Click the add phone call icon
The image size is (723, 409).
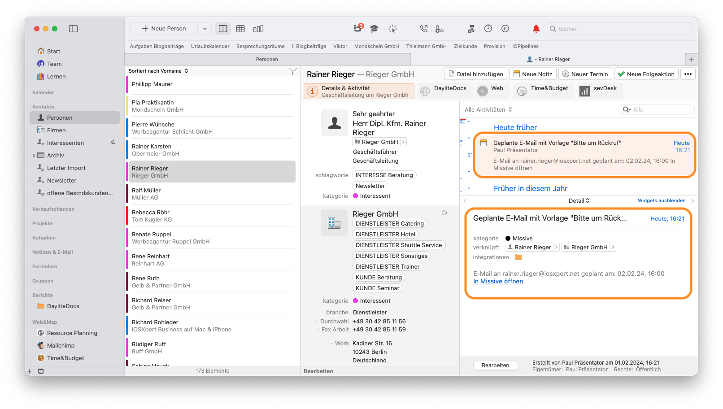pyautogui.click(x=440, y=29)
